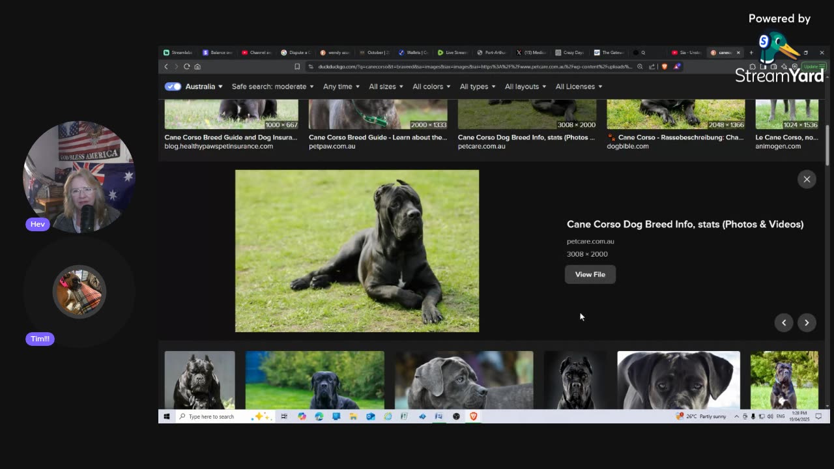Select the white-background Cane Corso face thumbnail
Screen dimensions: 834x469
(x=678, y=380)
